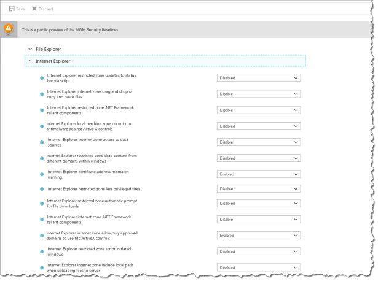Screen dimensions: 378x281
Task: Click 'restricted zone script initiated windows' label
Action: click(89, 252)
